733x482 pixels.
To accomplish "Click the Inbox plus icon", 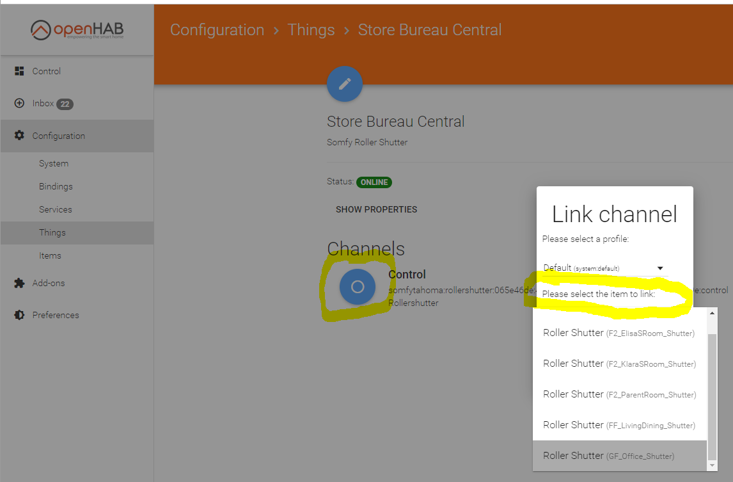I will [x=19, y=103].
